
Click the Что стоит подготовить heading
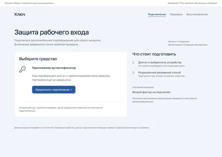click(x=154, y=54)
